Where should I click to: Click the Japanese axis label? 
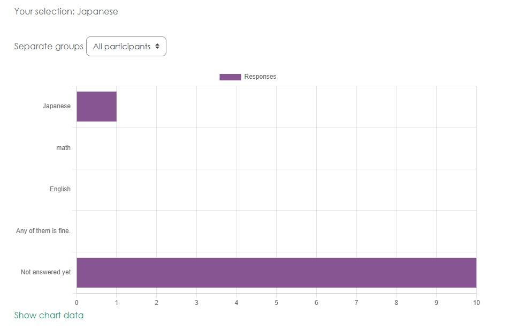(x=57, y=106)
